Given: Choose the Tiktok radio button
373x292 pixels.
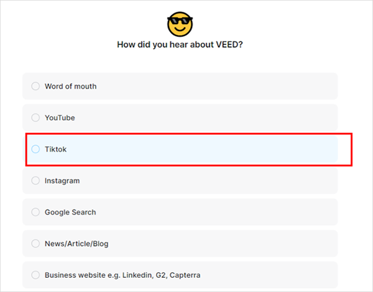Looking at the screenshot, I should pos(35,149).
